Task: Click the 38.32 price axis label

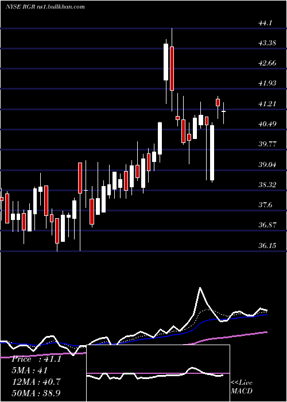Action: point(267,184)
